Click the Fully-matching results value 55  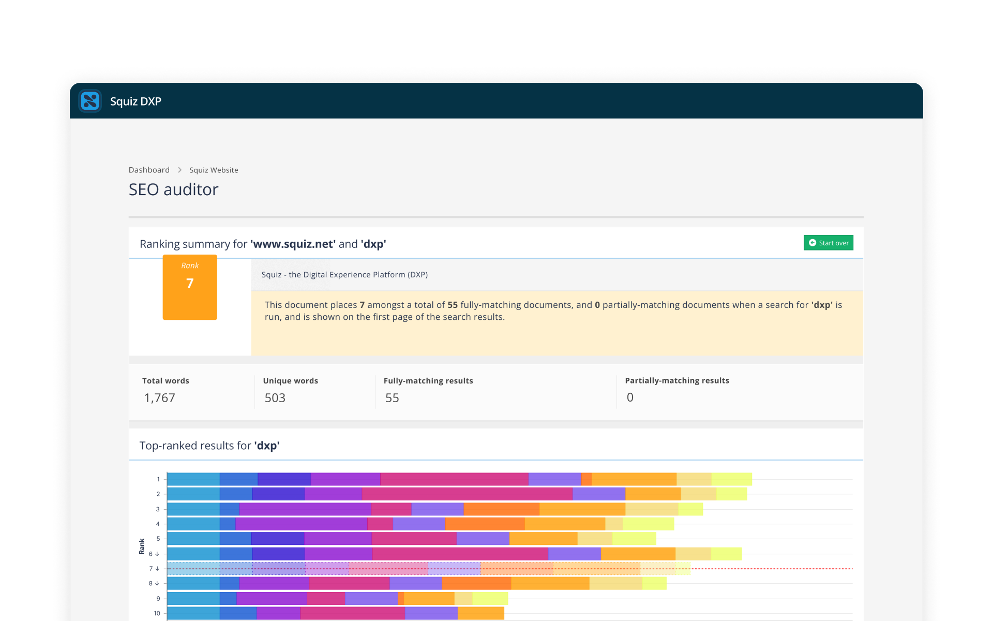pyautogui.click(x=392, y=398)
